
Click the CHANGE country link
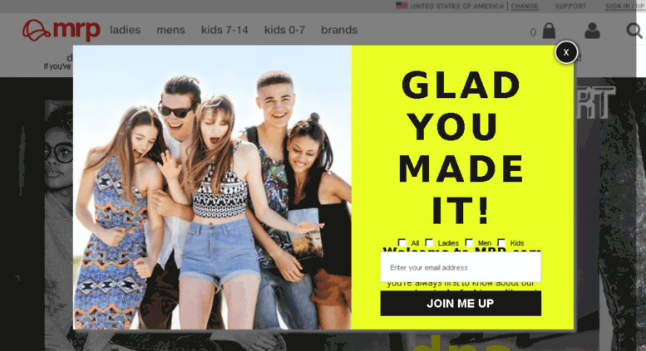pyautogui.click(x=525, y=6)
